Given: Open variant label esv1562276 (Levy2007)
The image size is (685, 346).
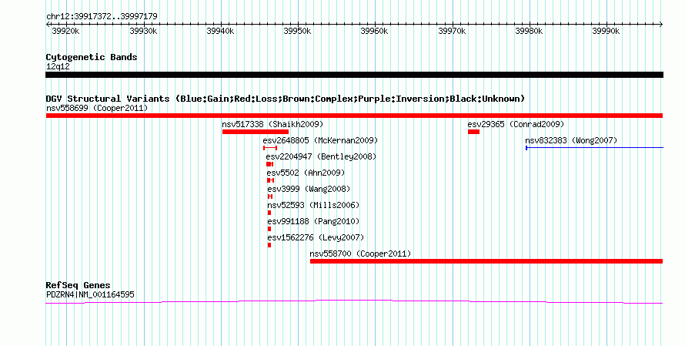Looking at the screenshot, I should click(316, 237).
